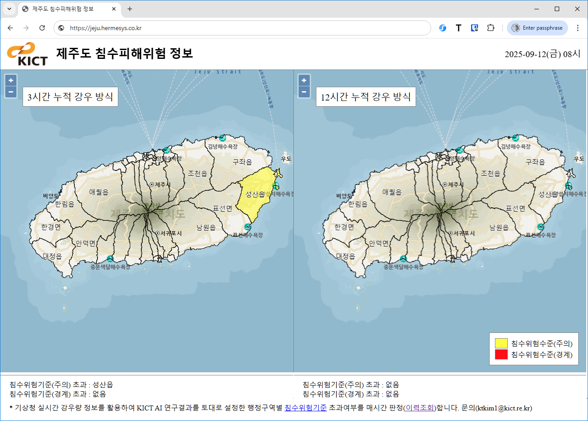Image resolution: width=588 pixels, height=421 pixels.
Task: Close the 제주도 침수피해위험 정보 tab
Action: coord(114,9)
